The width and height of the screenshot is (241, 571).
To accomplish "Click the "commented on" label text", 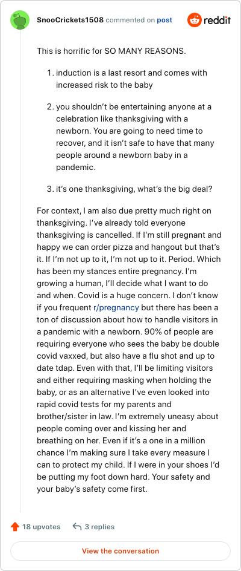I will [x=130, y=20].
